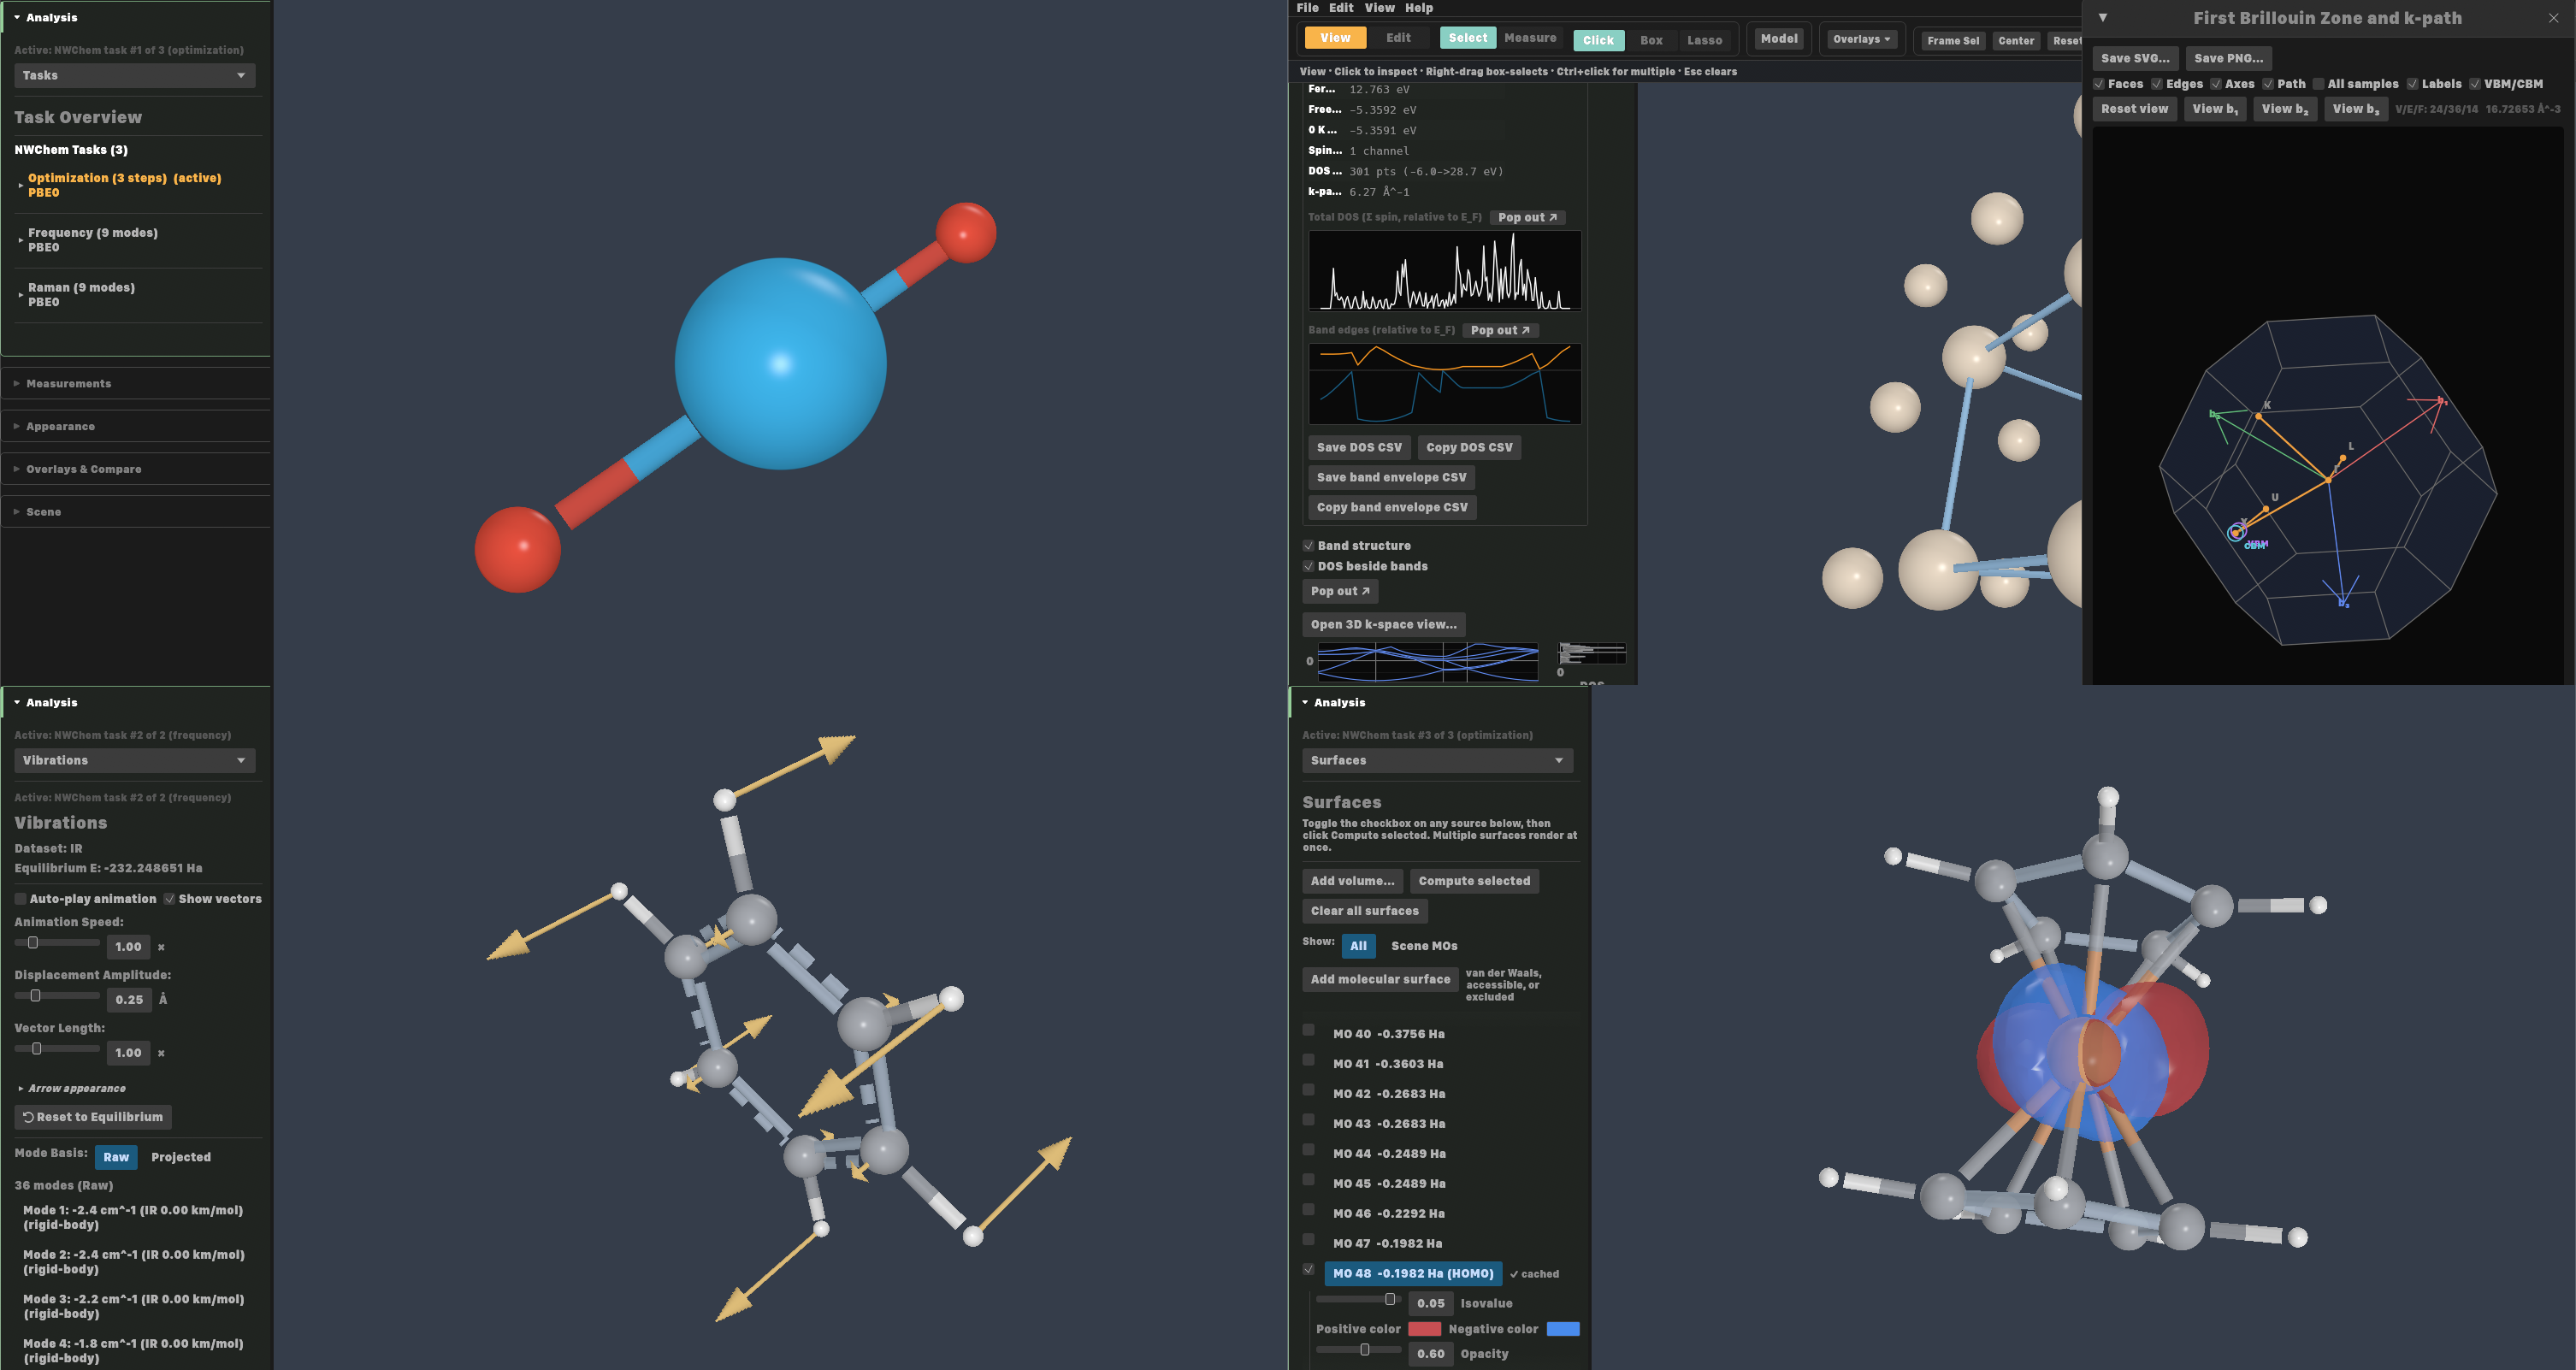Select the Lasso selection mode
Image resolution: width=2576 pixels, height=1370 pixels.
click(1704, 41)
